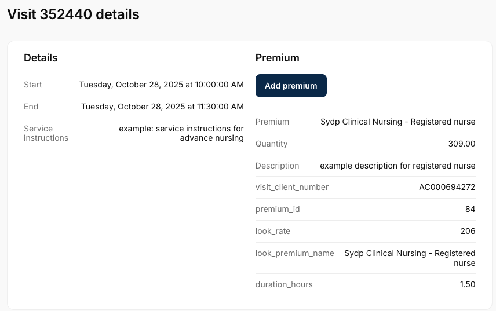496x311 pixels.
Task: Click the Quantity field label
Action: click(271, 144)
